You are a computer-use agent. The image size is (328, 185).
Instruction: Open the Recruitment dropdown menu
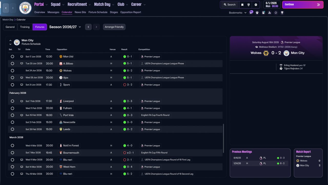pyautogui.click(x=79, y=4)
